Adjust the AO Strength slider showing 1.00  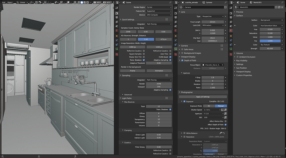tap(146, 39)
